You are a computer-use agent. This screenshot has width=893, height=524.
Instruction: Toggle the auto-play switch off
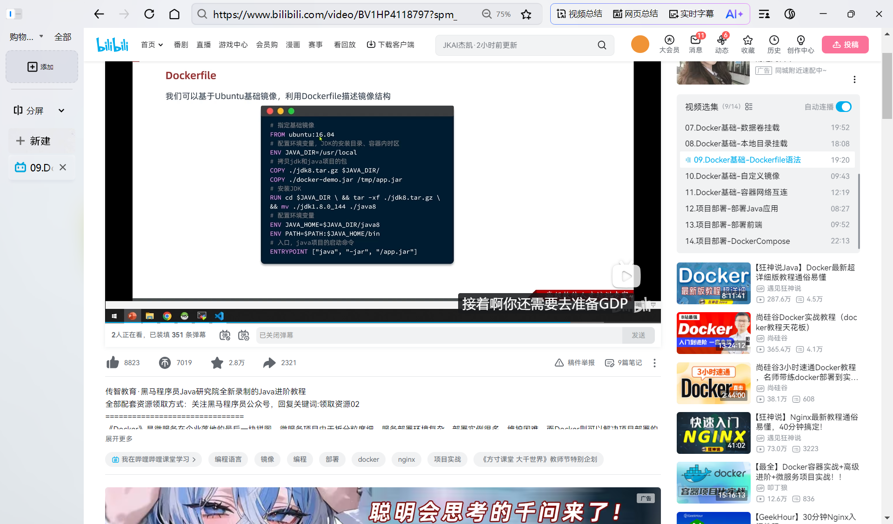tap(844, 107)
